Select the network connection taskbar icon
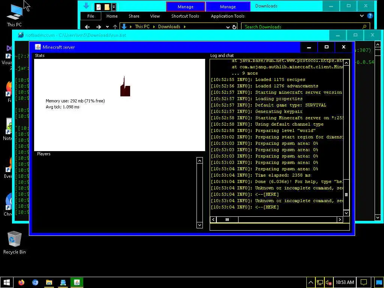 pos(63,282)
